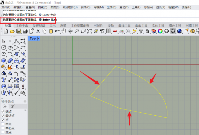
Task: Choose the Rectangle tool
Action: pyautogui.click(x=23, y=48)
